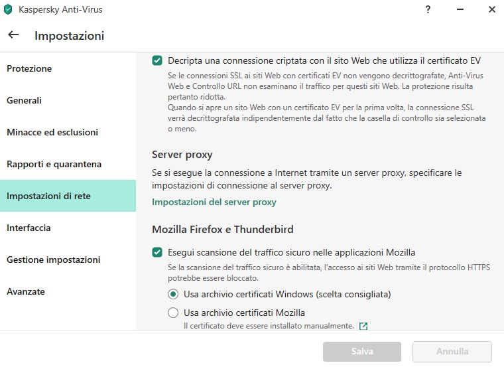Switch to Avanzate settings section
This screenshot has height=373, width=504.
tap(68, 291)
